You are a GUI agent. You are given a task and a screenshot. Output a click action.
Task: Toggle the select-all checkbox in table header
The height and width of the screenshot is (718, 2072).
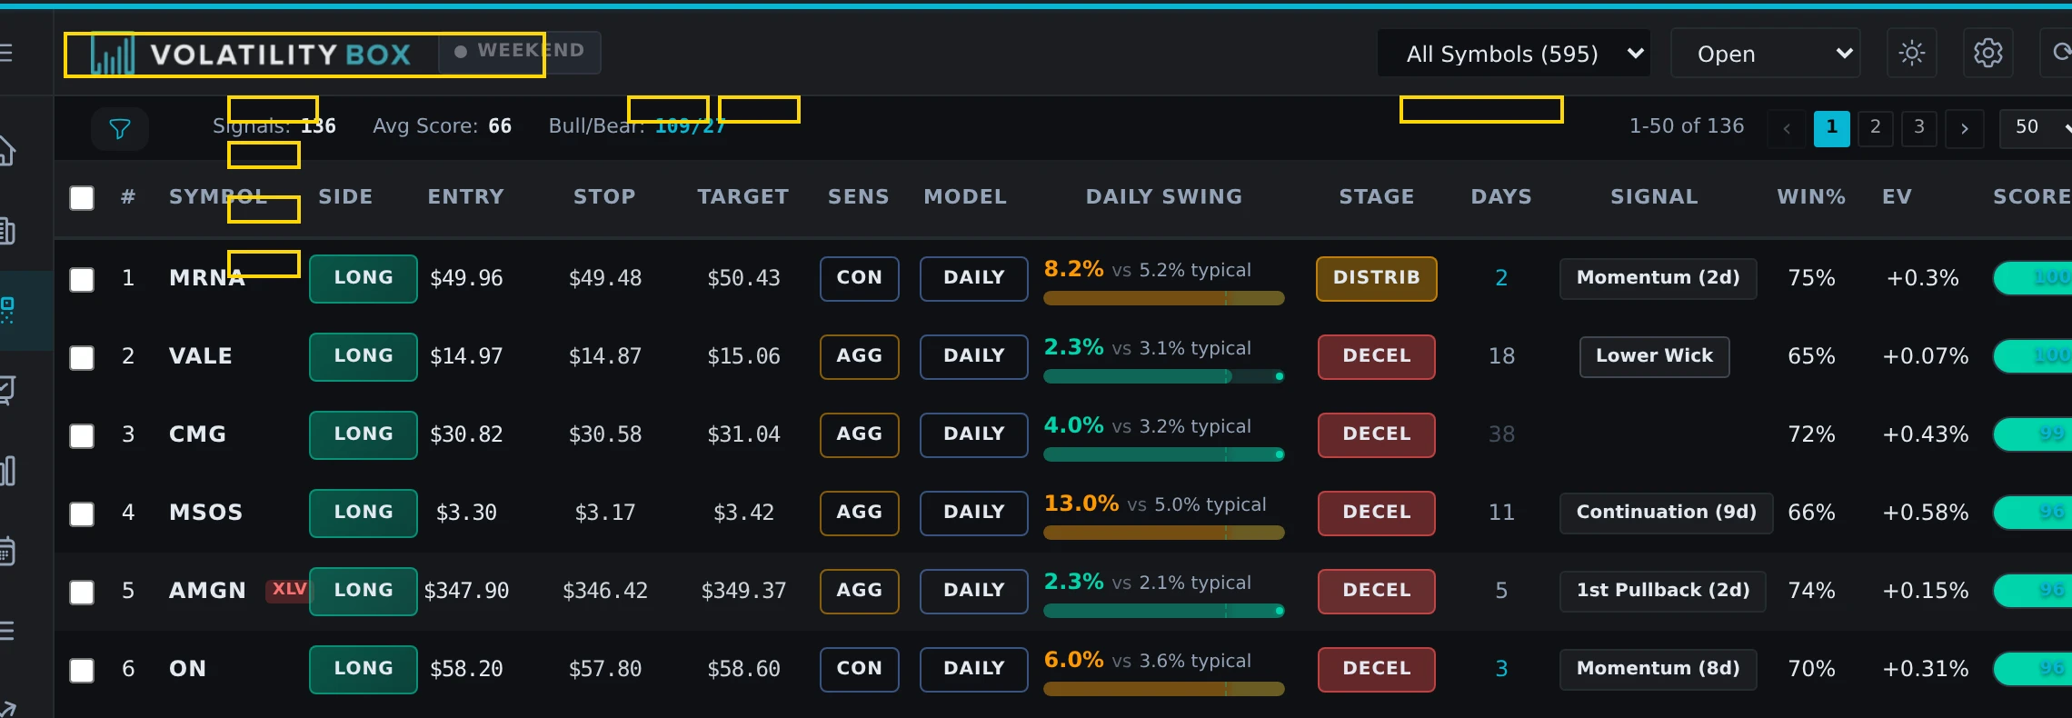click(82, 197)
